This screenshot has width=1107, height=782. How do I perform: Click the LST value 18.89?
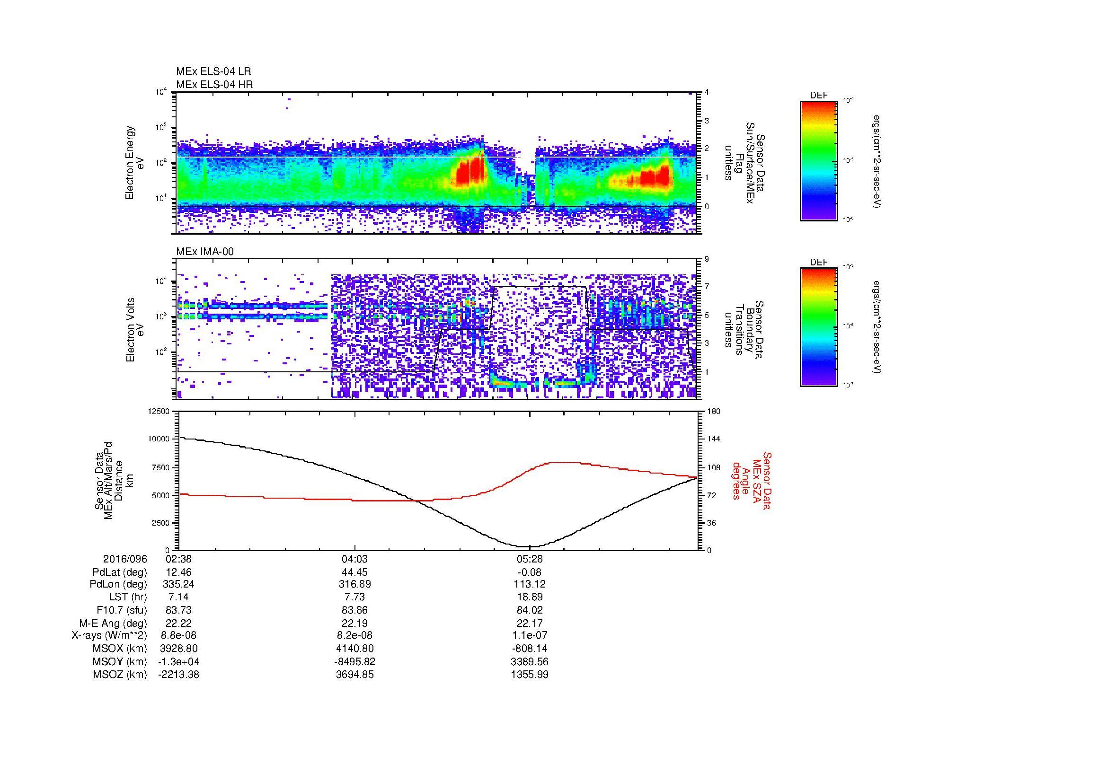tap(530, 597)
